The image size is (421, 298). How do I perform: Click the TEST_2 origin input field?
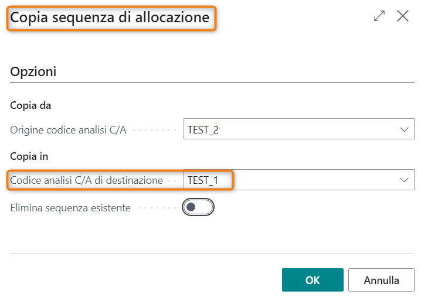click(290, 130)
